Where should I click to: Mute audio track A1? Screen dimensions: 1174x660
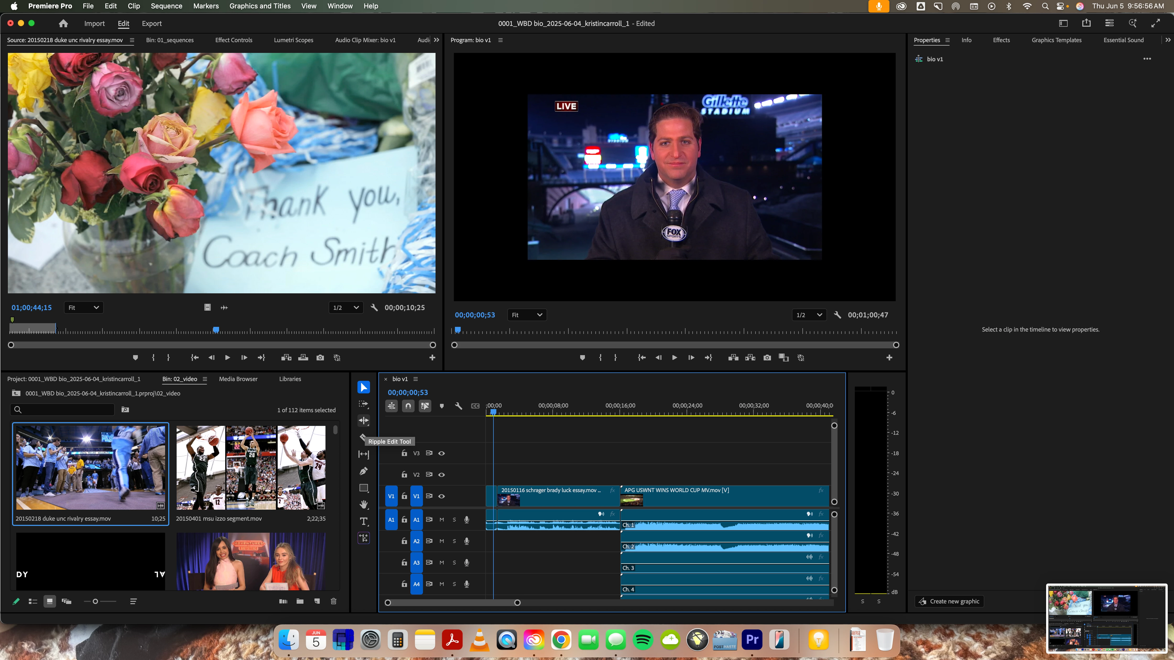(x=441, y=520)
